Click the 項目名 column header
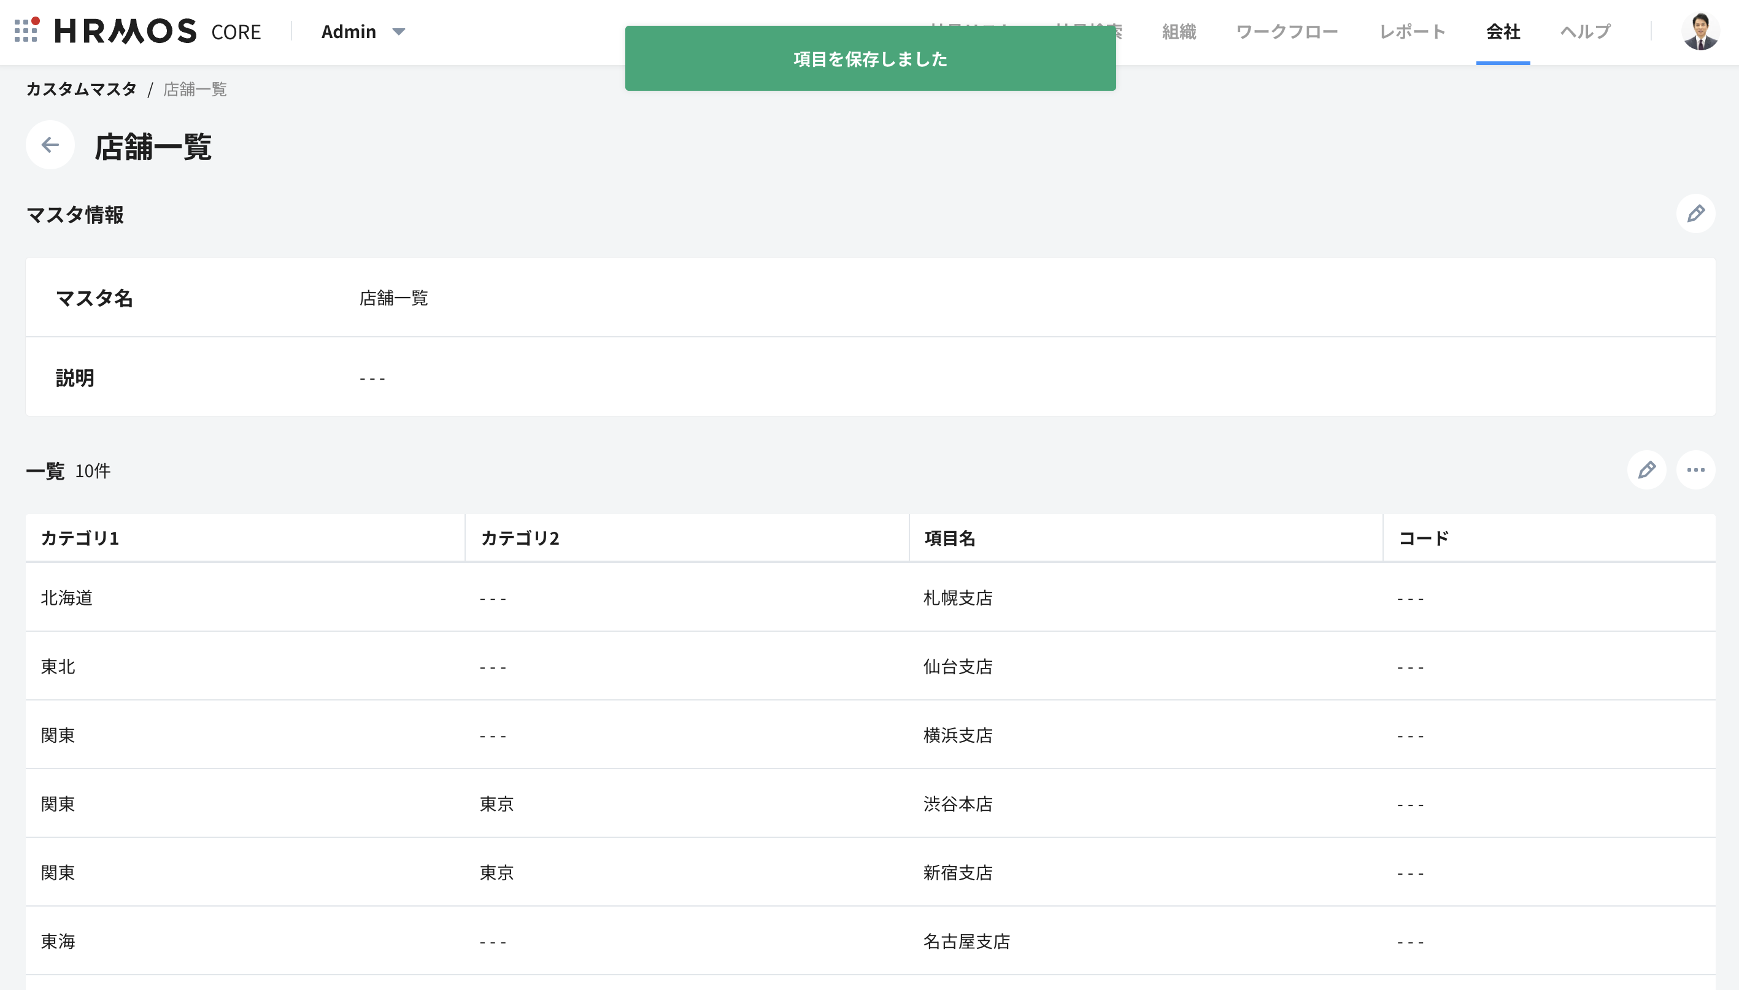This screenshot has width=1739, height=990. (x=949, y=538)
